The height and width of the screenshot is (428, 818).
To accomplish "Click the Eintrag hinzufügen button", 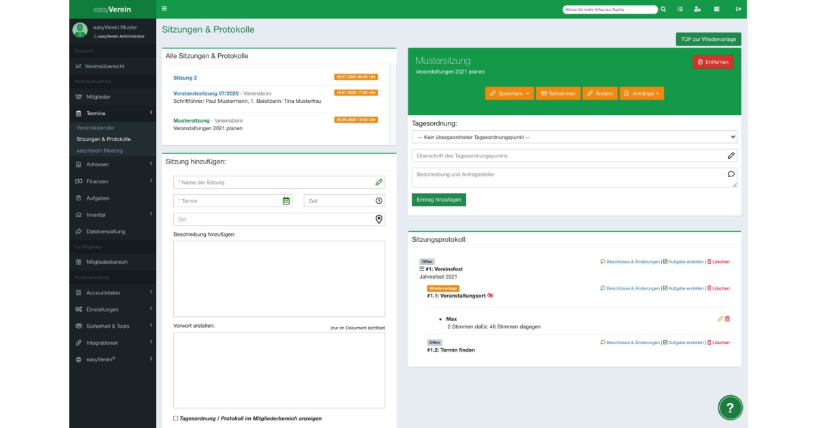I will coord(438,200).
